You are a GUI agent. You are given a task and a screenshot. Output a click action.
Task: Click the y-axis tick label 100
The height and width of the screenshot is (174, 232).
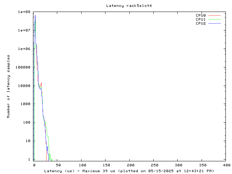pos(26,123)
